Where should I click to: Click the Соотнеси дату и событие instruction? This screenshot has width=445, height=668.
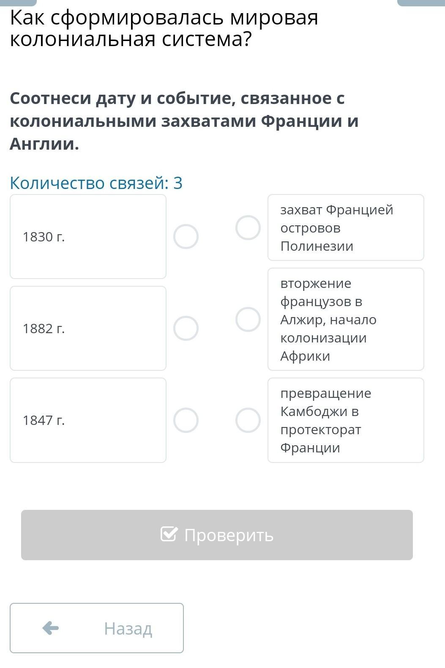(x=184, y=121)
